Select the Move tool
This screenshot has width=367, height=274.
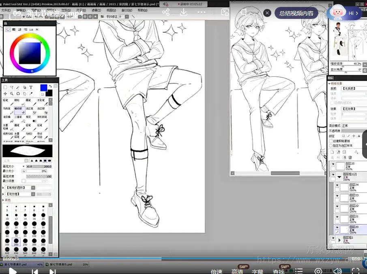5,93
